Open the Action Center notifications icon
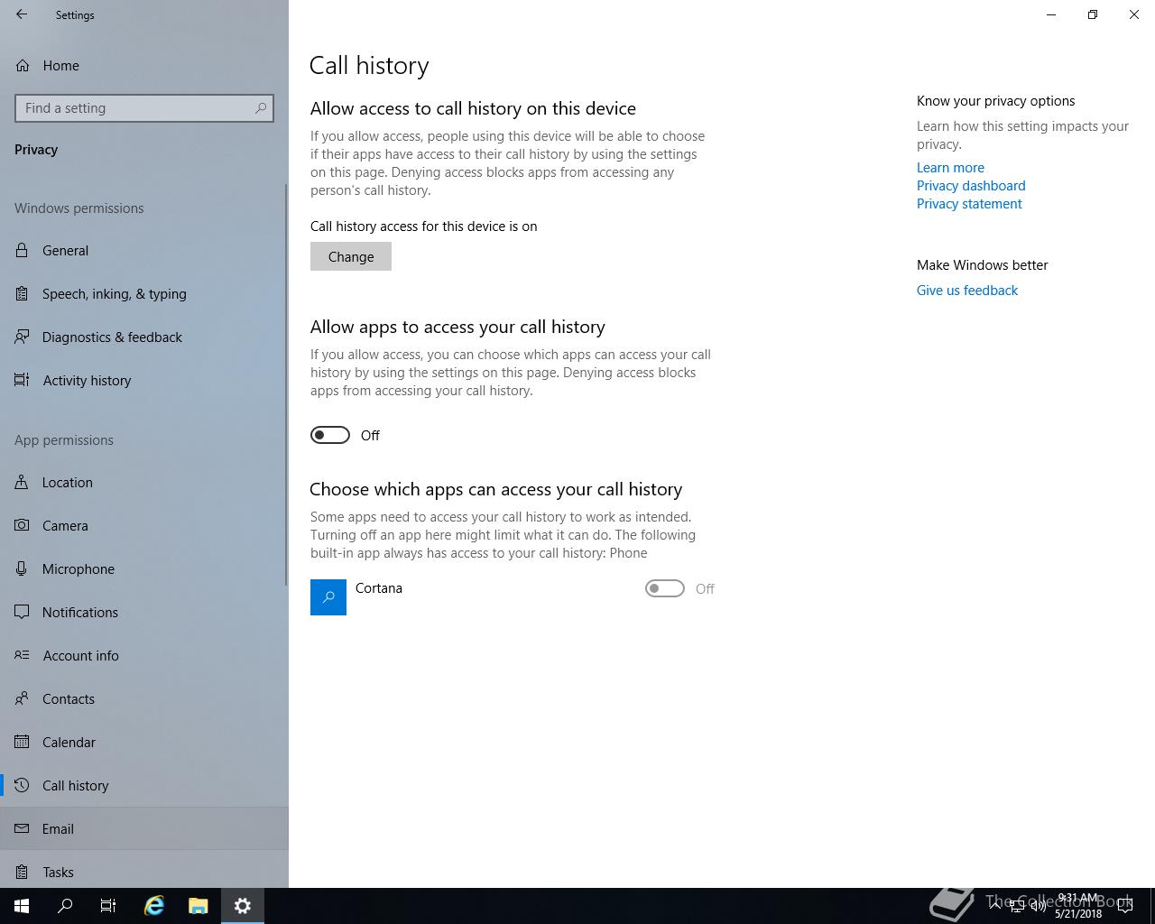Image resolution: width=1155 pixels, height=924 pixels. coord(1125,906)
